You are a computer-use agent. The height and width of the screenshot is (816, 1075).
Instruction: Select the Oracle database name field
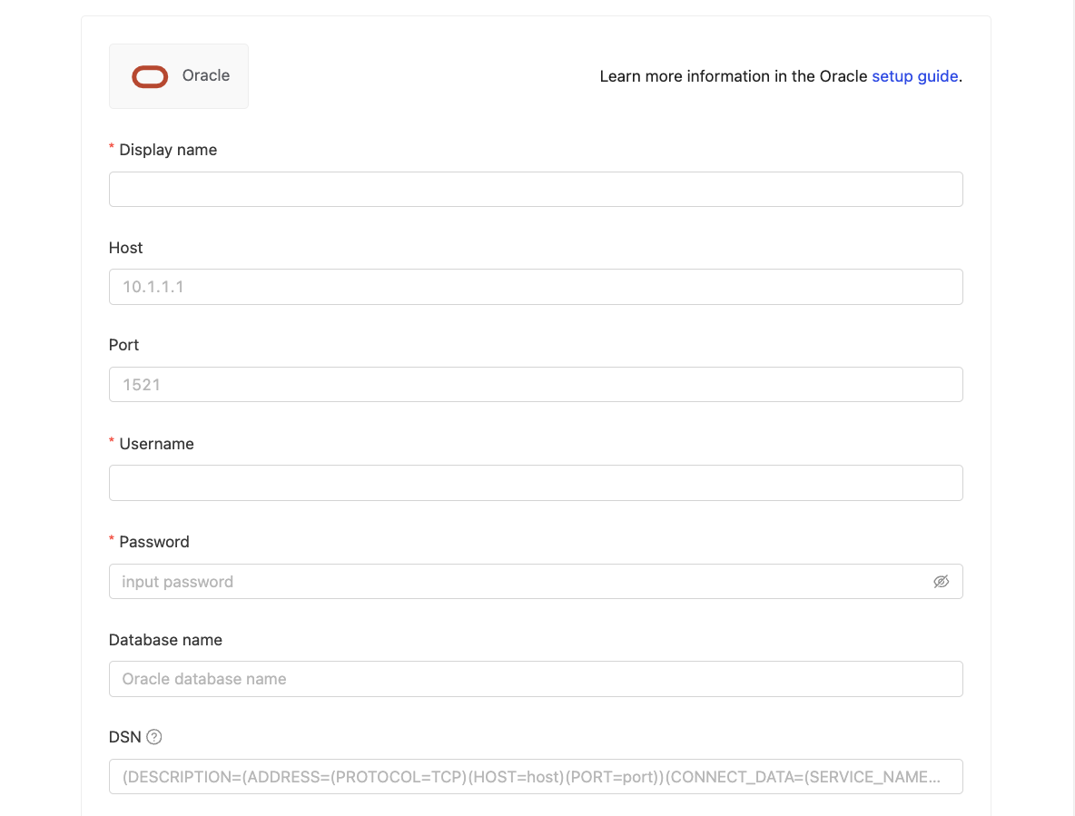tap(536, 679)
